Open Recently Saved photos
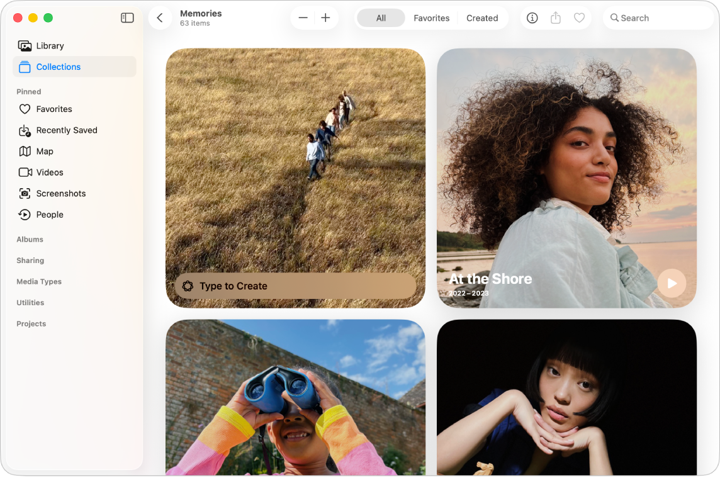720x477 pixels. point(65,130)
